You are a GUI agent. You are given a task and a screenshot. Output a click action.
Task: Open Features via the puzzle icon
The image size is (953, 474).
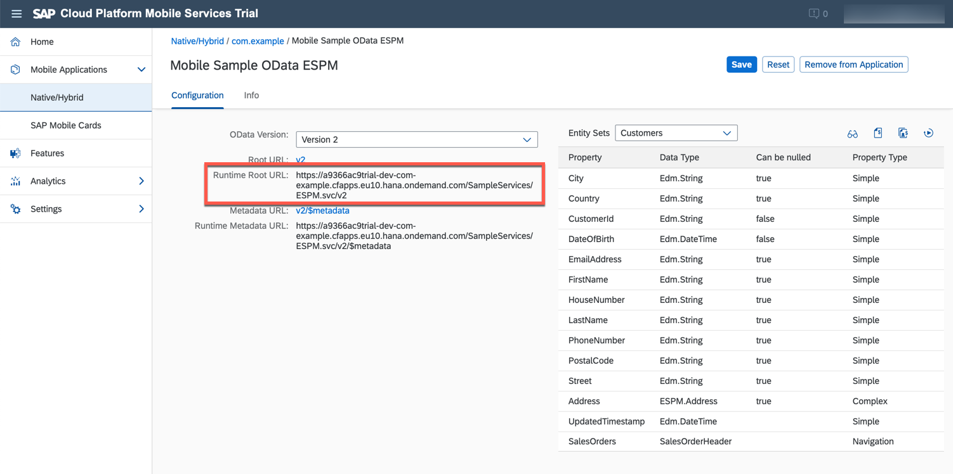pyautogui.click(x=15, y=153)
